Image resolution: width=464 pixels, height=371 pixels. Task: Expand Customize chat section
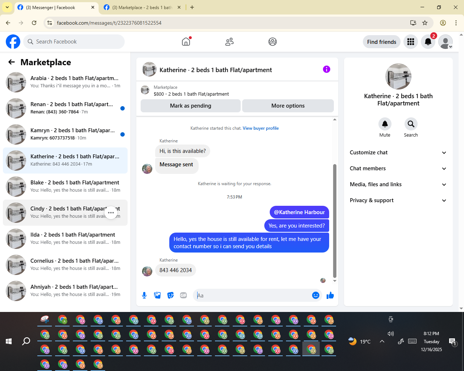click(398, 153)
